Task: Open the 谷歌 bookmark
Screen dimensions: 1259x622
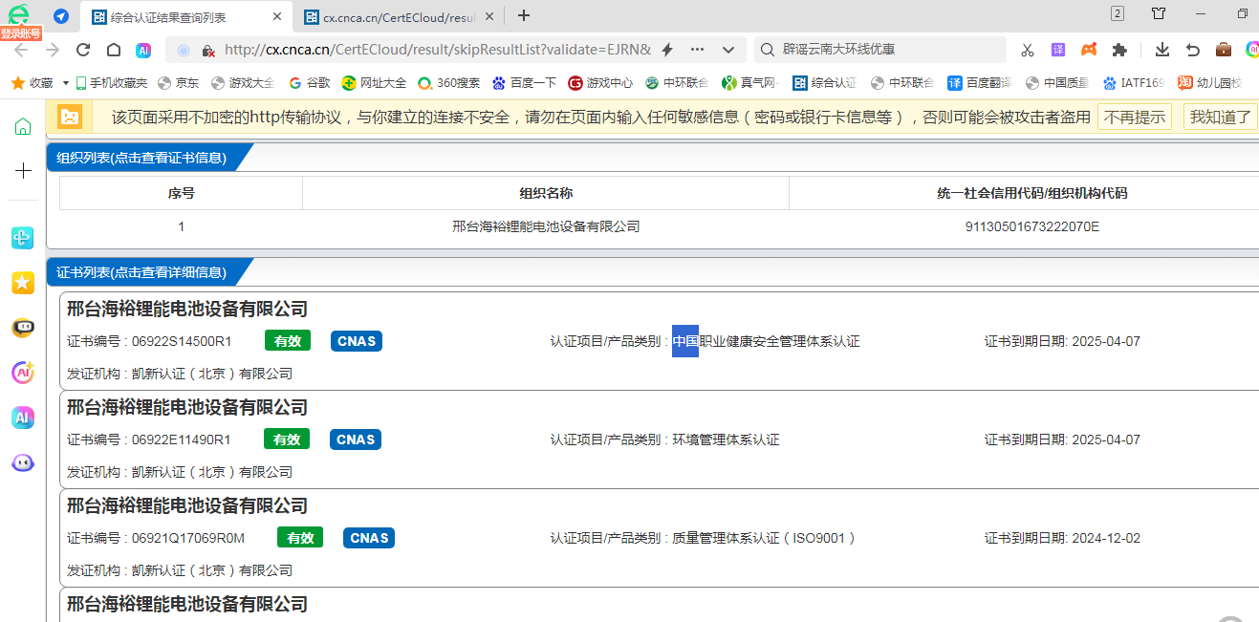Action: point(310,83)
